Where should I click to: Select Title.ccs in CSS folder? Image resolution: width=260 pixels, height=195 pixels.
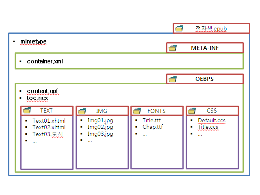(x=208, y=127)
